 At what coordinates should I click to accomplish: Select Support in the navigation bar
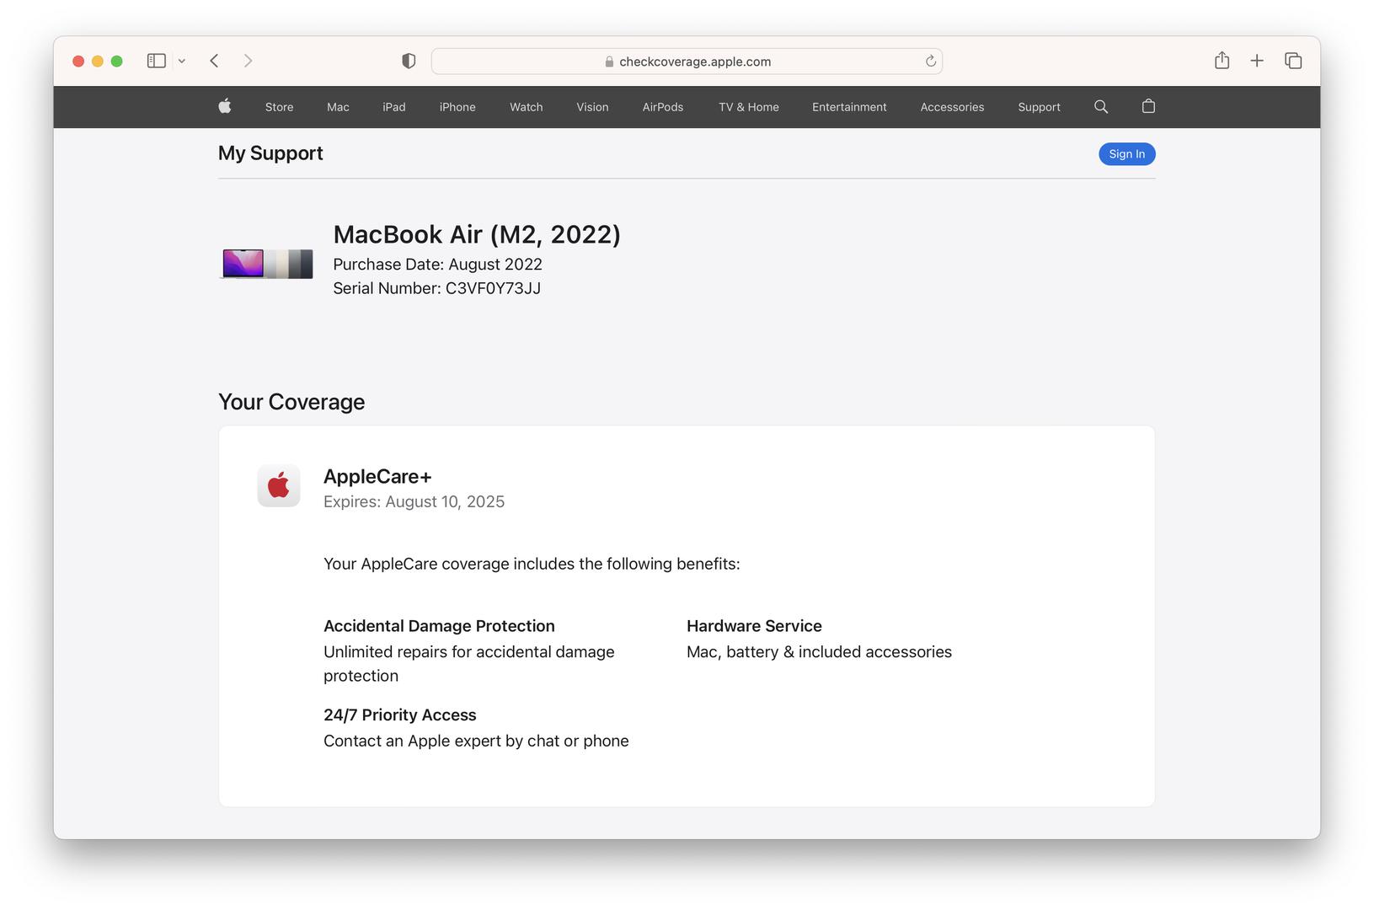[1039, 107]
